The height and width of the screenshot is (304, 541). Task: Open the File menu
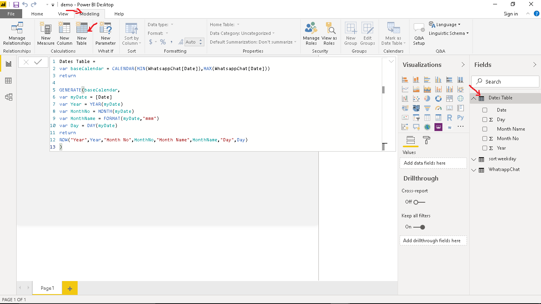click(11, 14)
